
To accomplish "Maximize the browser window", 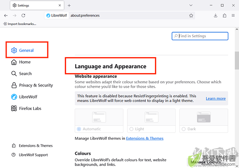I will (222, 5).
